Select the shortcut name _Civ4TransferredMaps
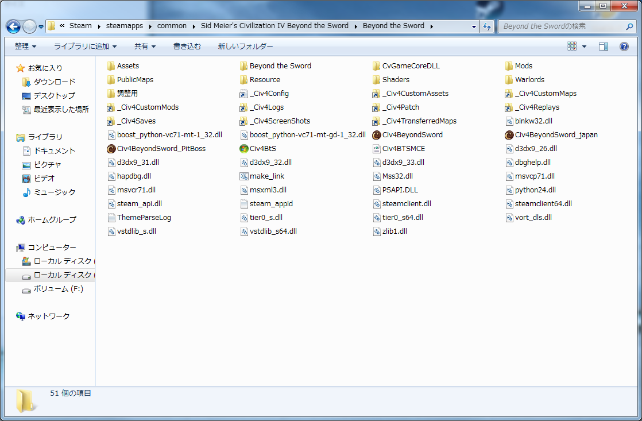Screen dimensions: 642x421 click(419, 121)
